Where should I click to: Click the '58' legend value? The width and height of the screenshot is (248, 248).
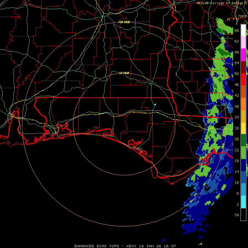click(237, 52)
